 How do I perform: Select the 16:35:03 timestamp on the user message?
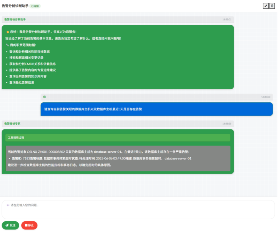coord(266,97)
